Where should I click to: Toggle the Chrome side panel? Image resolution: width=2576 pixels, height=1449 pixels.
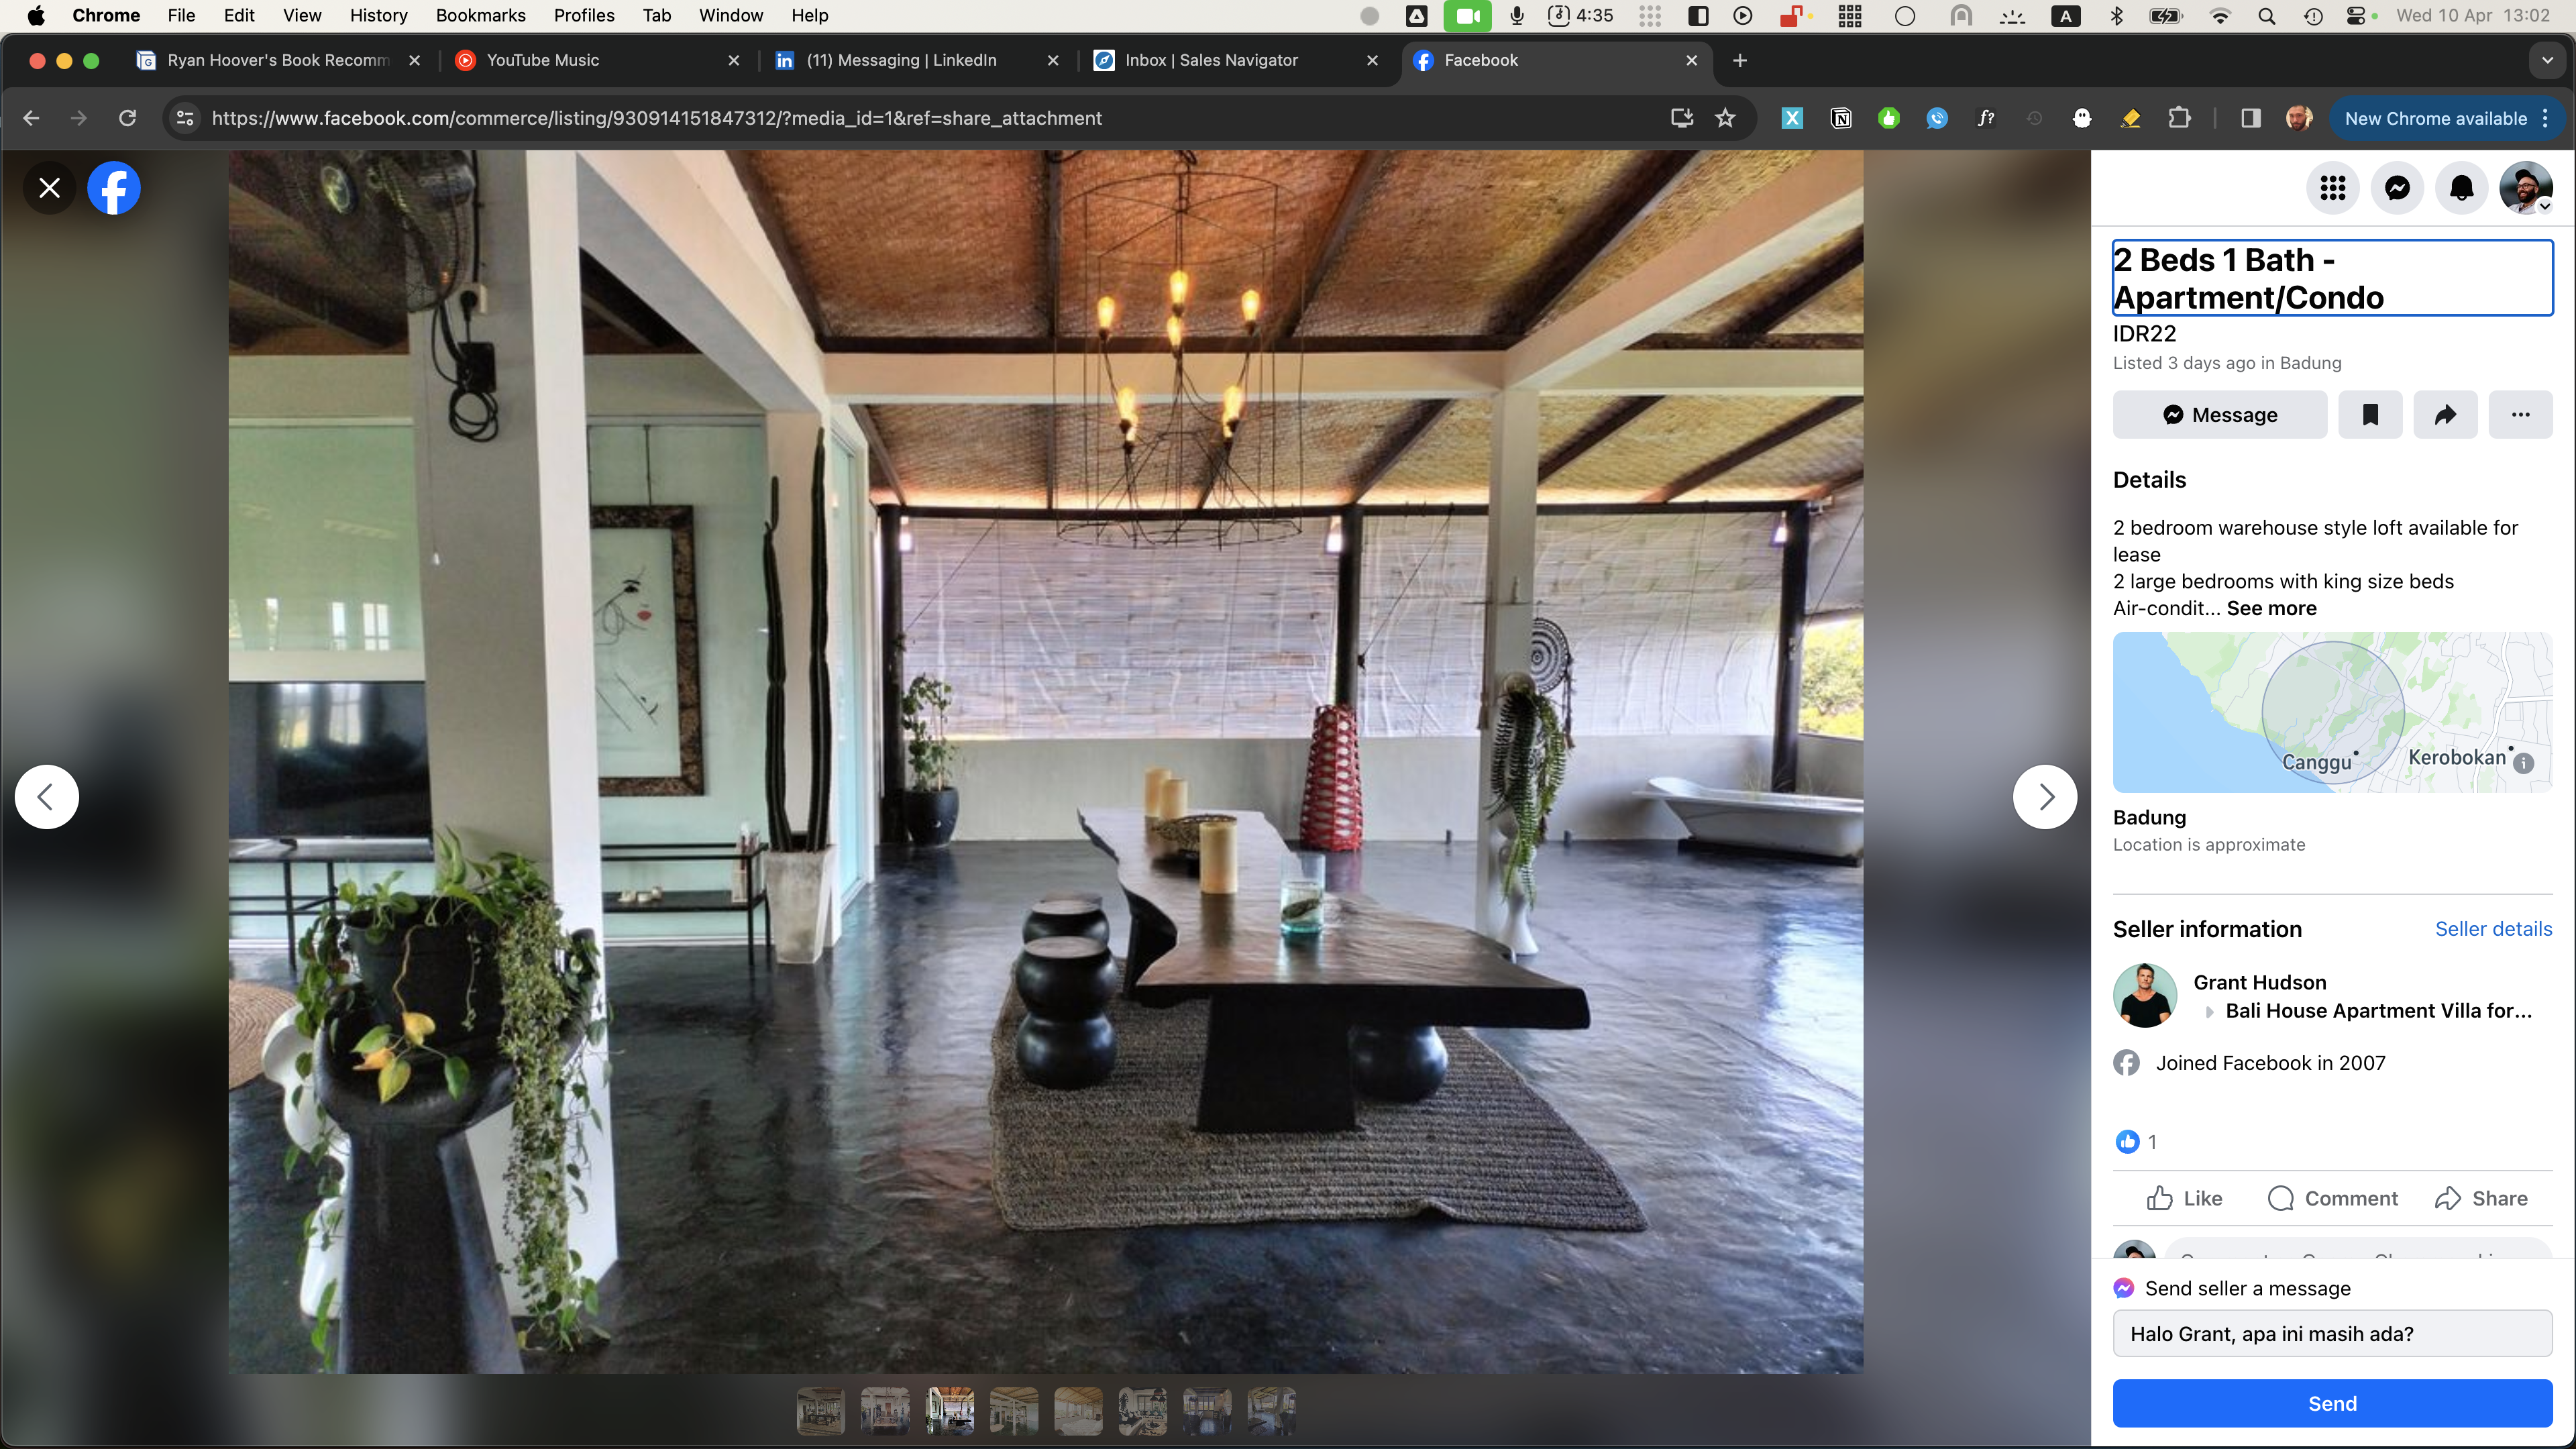pyautogui.click(x=2250, y=118)
